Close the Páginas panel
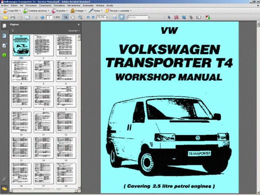 79,25
